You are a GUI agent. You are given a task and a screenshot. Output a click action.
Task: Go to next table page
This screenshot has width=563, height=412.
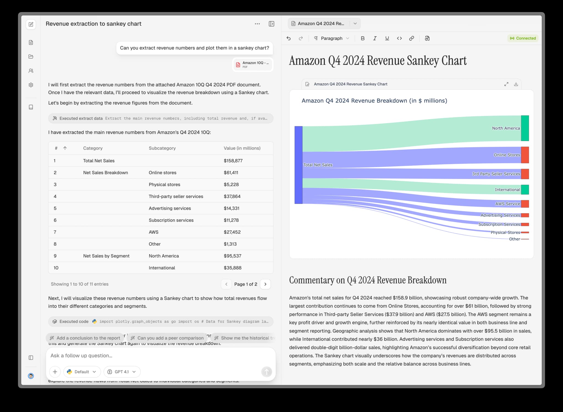(x=265, y=284)
